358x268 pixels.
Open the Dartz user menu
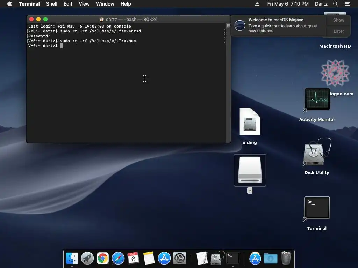pyautogui.click(x=321, y=4)
